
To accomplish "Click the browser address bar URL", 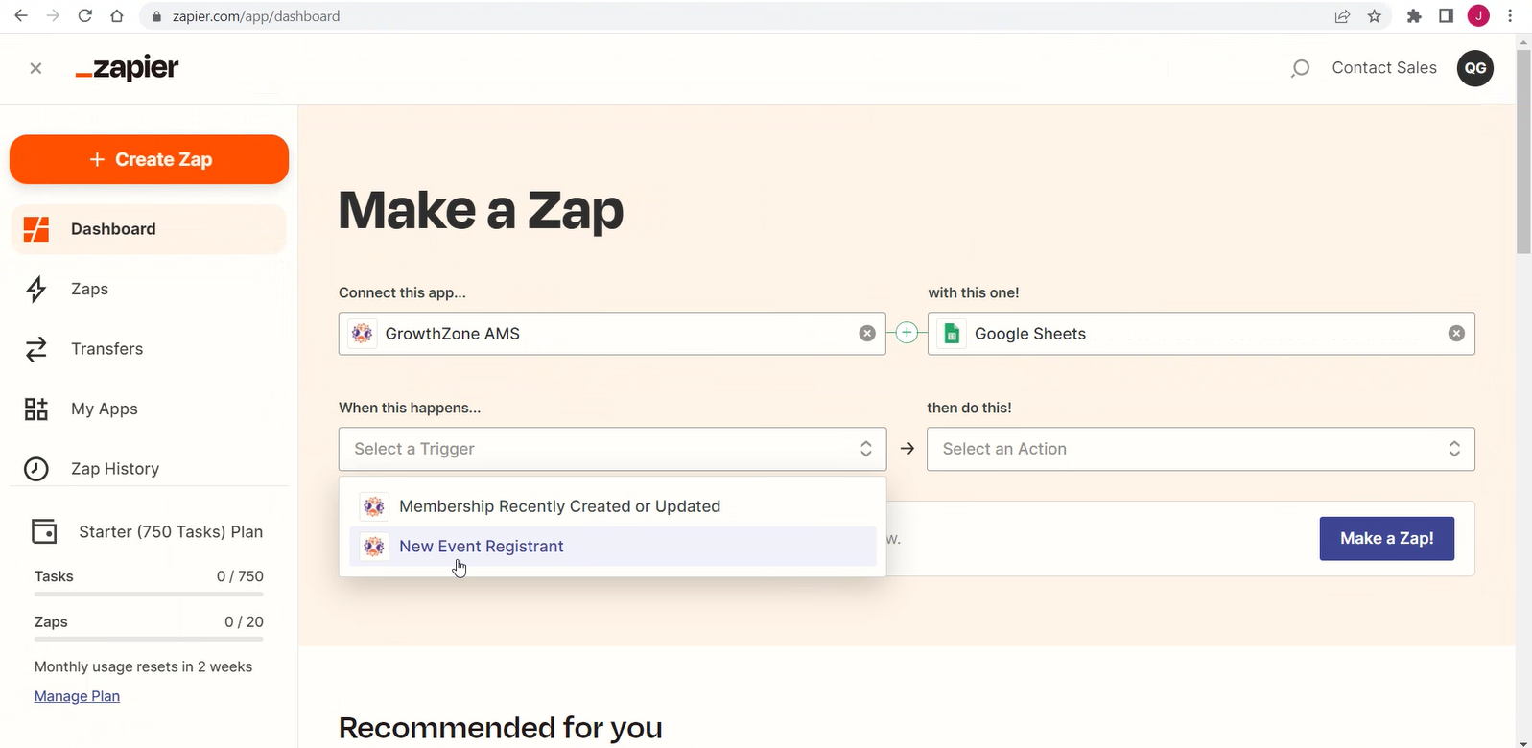I will 256,16.
